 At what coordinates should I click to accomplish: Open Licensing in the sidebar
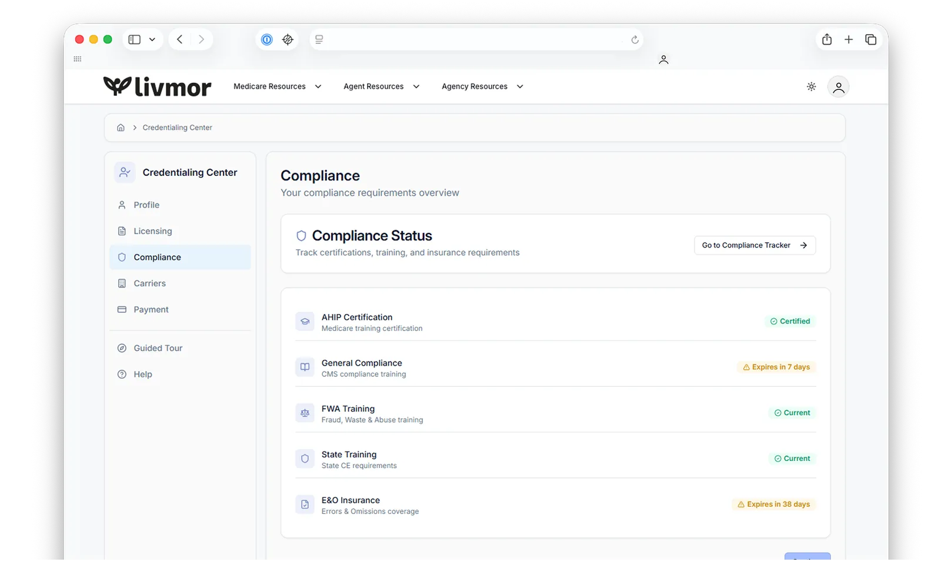click(180, 231)
